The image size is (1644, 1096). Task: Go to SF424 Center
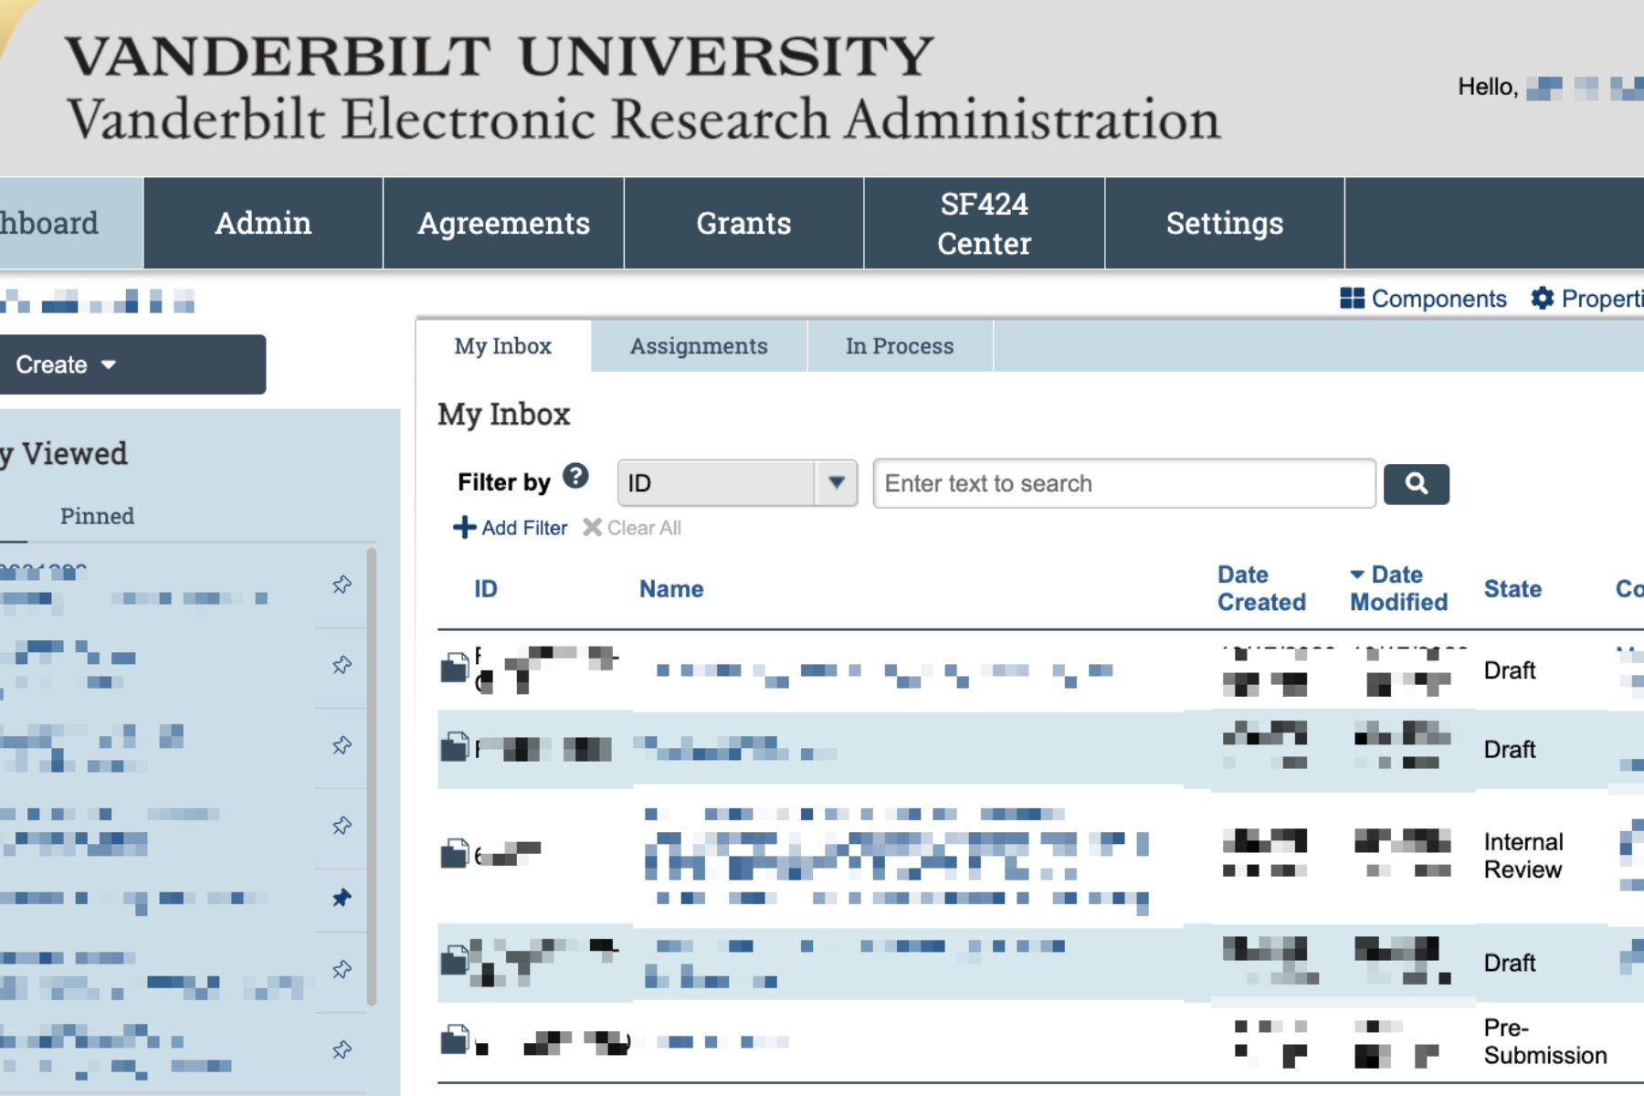click(x=984, y=224)
